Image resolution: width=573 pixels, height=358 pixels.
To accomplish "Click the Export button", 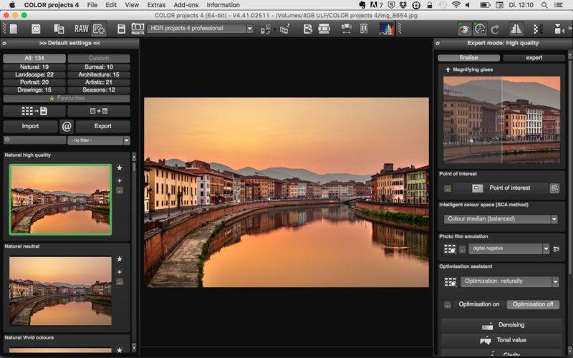I will (x=102, y=127).
